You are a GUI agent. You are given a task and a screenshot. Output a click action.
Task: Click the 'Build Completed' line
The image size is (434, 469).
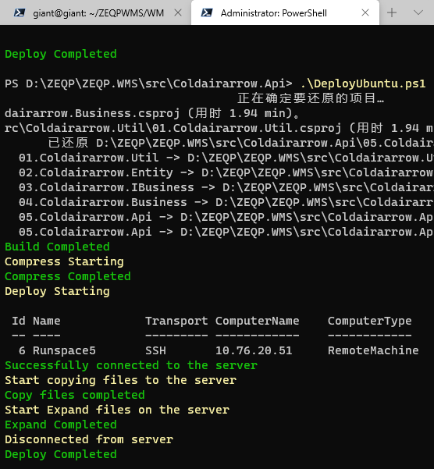tap(57, 247)
